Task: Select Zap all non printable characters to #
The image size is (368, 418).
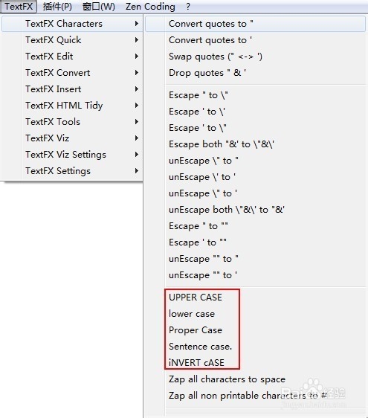Action: [256, 396]
